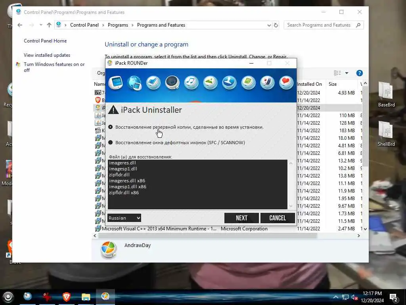
Task: Select the restore backup copy radio option
Action: pyautogui.click(x=111, y=127)
